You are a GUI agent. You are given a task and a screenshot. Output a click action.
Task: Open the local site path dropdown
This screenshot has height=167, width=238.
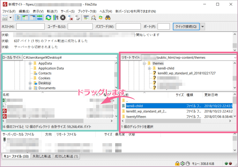pos(116,58)
